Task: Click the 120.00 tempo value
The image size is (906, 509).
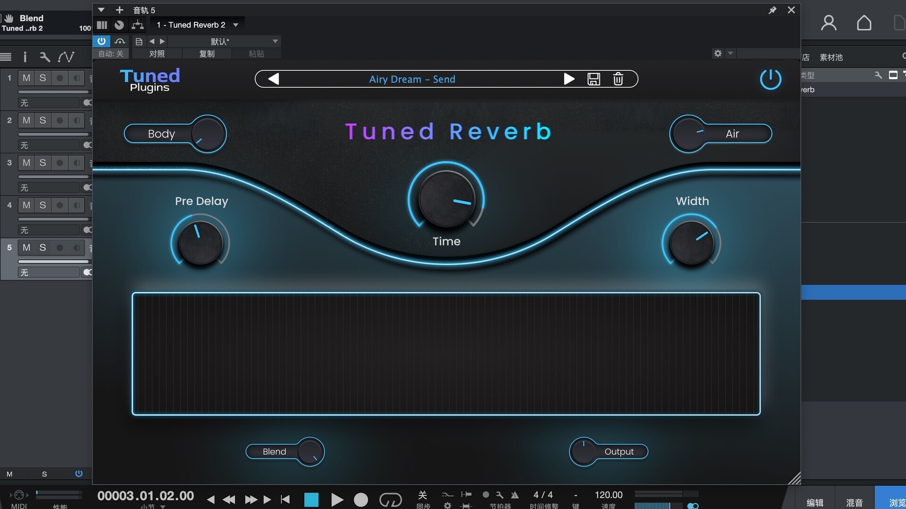Action: [608, 495]
